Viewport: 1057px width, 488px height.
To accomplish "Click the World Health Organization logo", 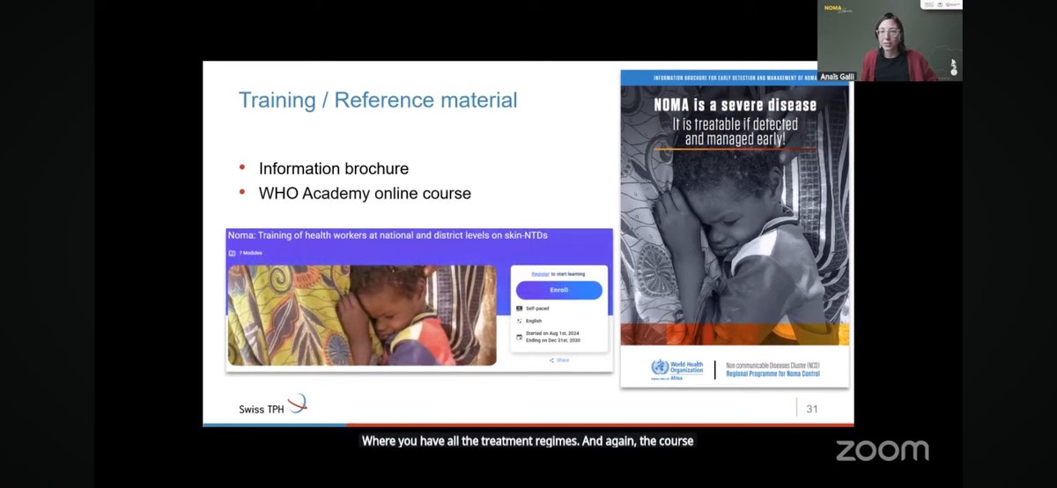I will click(677, 368).
